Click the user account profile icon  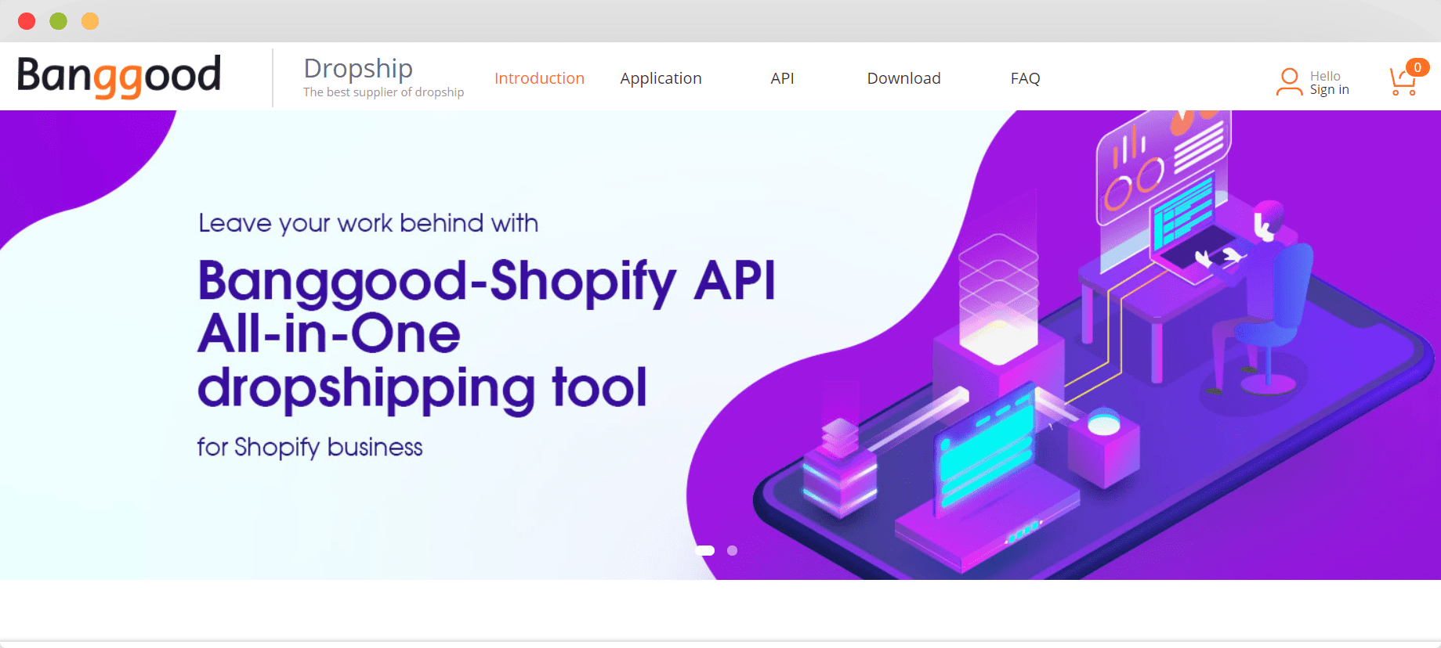coord(1289,81)
